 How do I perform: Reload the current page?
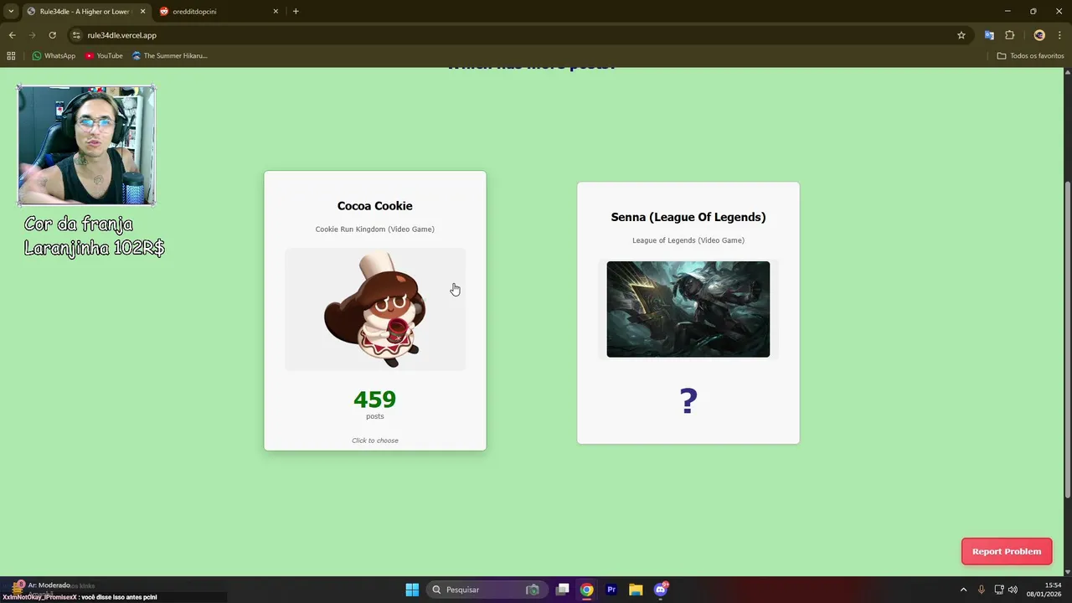(x=52, y=35)
